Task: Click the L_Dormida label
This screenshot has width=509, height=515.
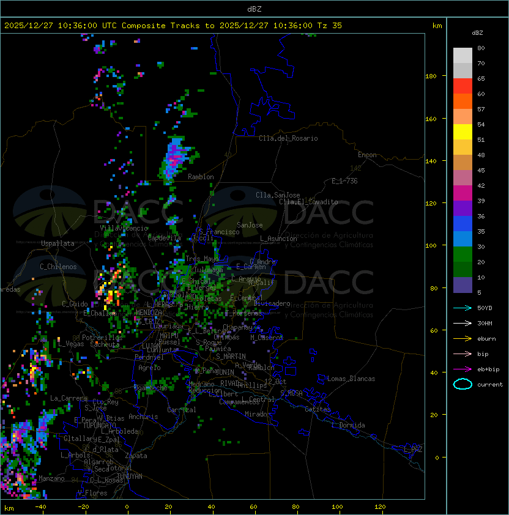Action: point(348,425)
